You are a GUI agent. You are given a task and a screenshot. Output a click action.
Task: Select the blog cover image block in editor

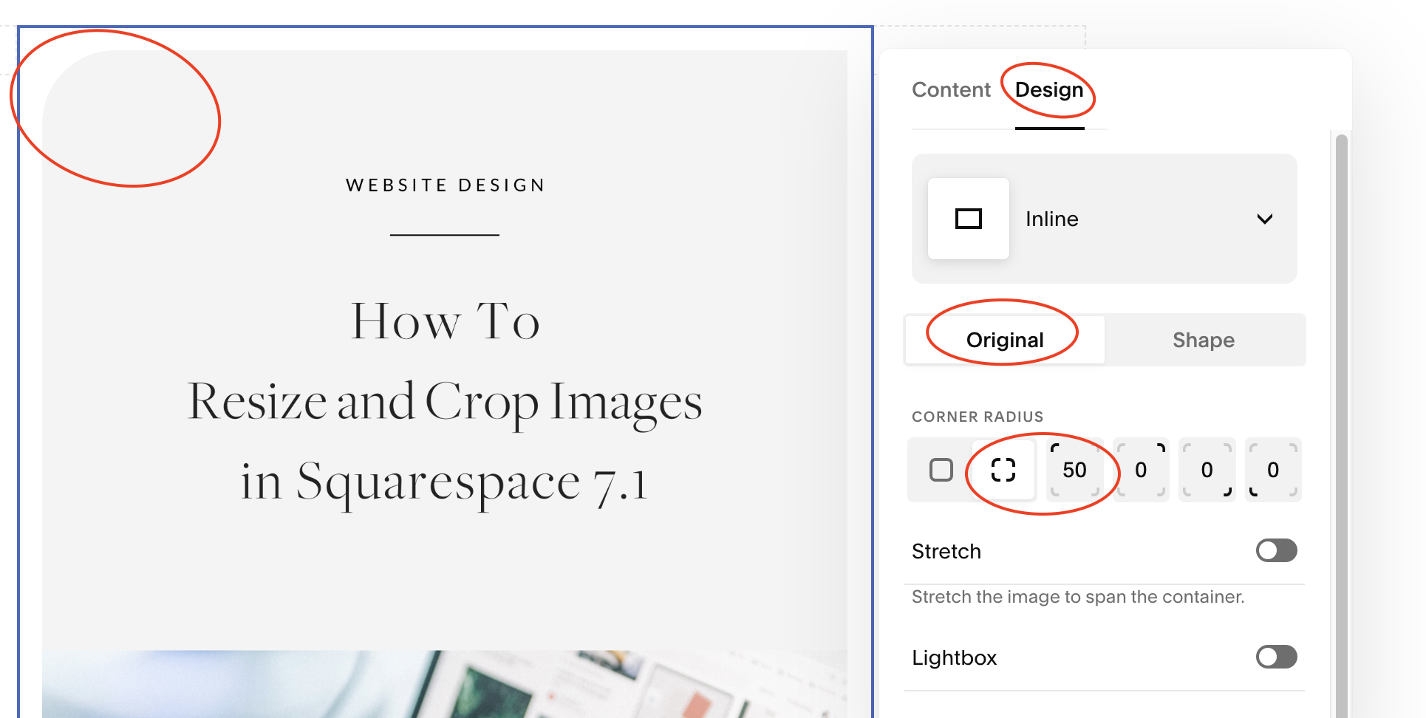pos(443,369)
